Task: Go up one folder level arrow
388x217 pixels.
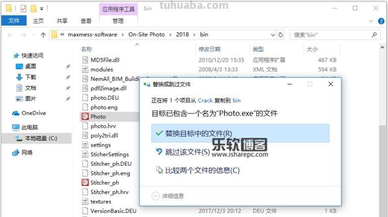Action: coord(44,35)
